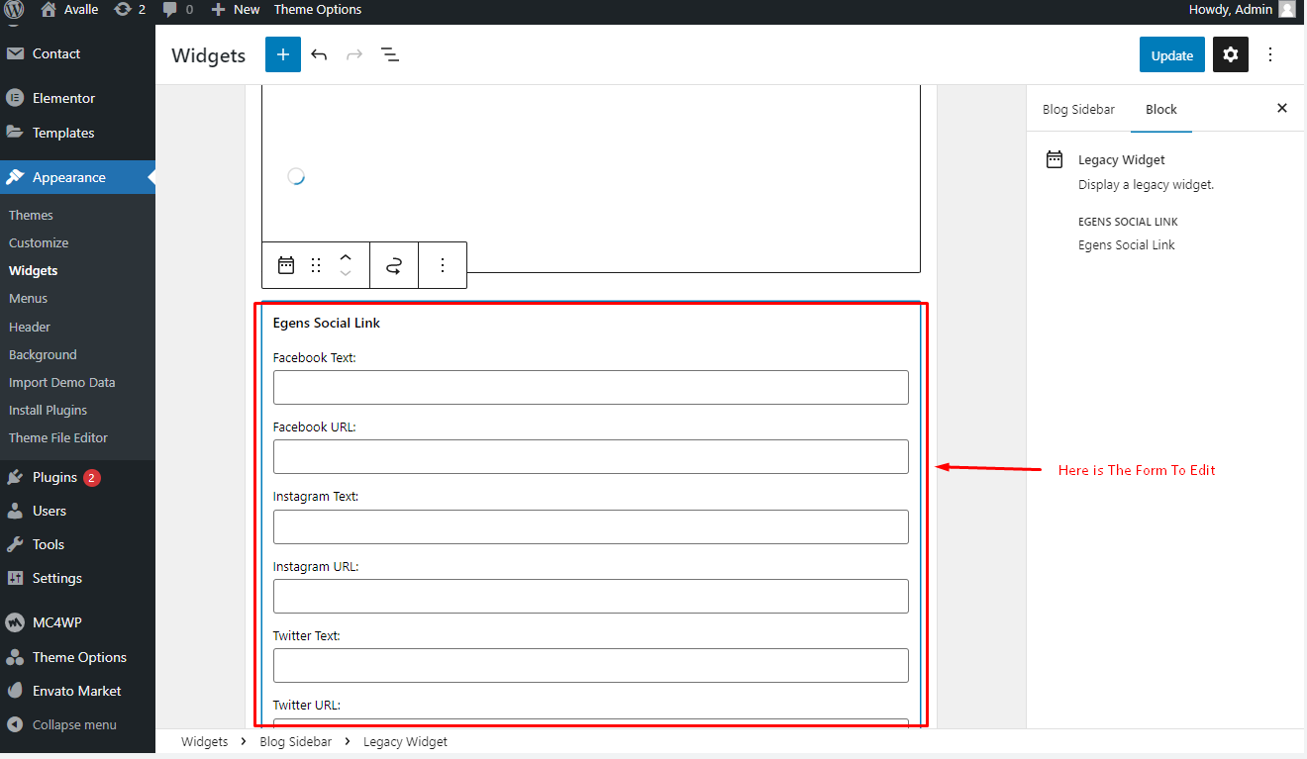Viewport: 1307px width, 759px height.
Task: Switch to the Blog Sidebar tab
Action: pos(1078,109)
